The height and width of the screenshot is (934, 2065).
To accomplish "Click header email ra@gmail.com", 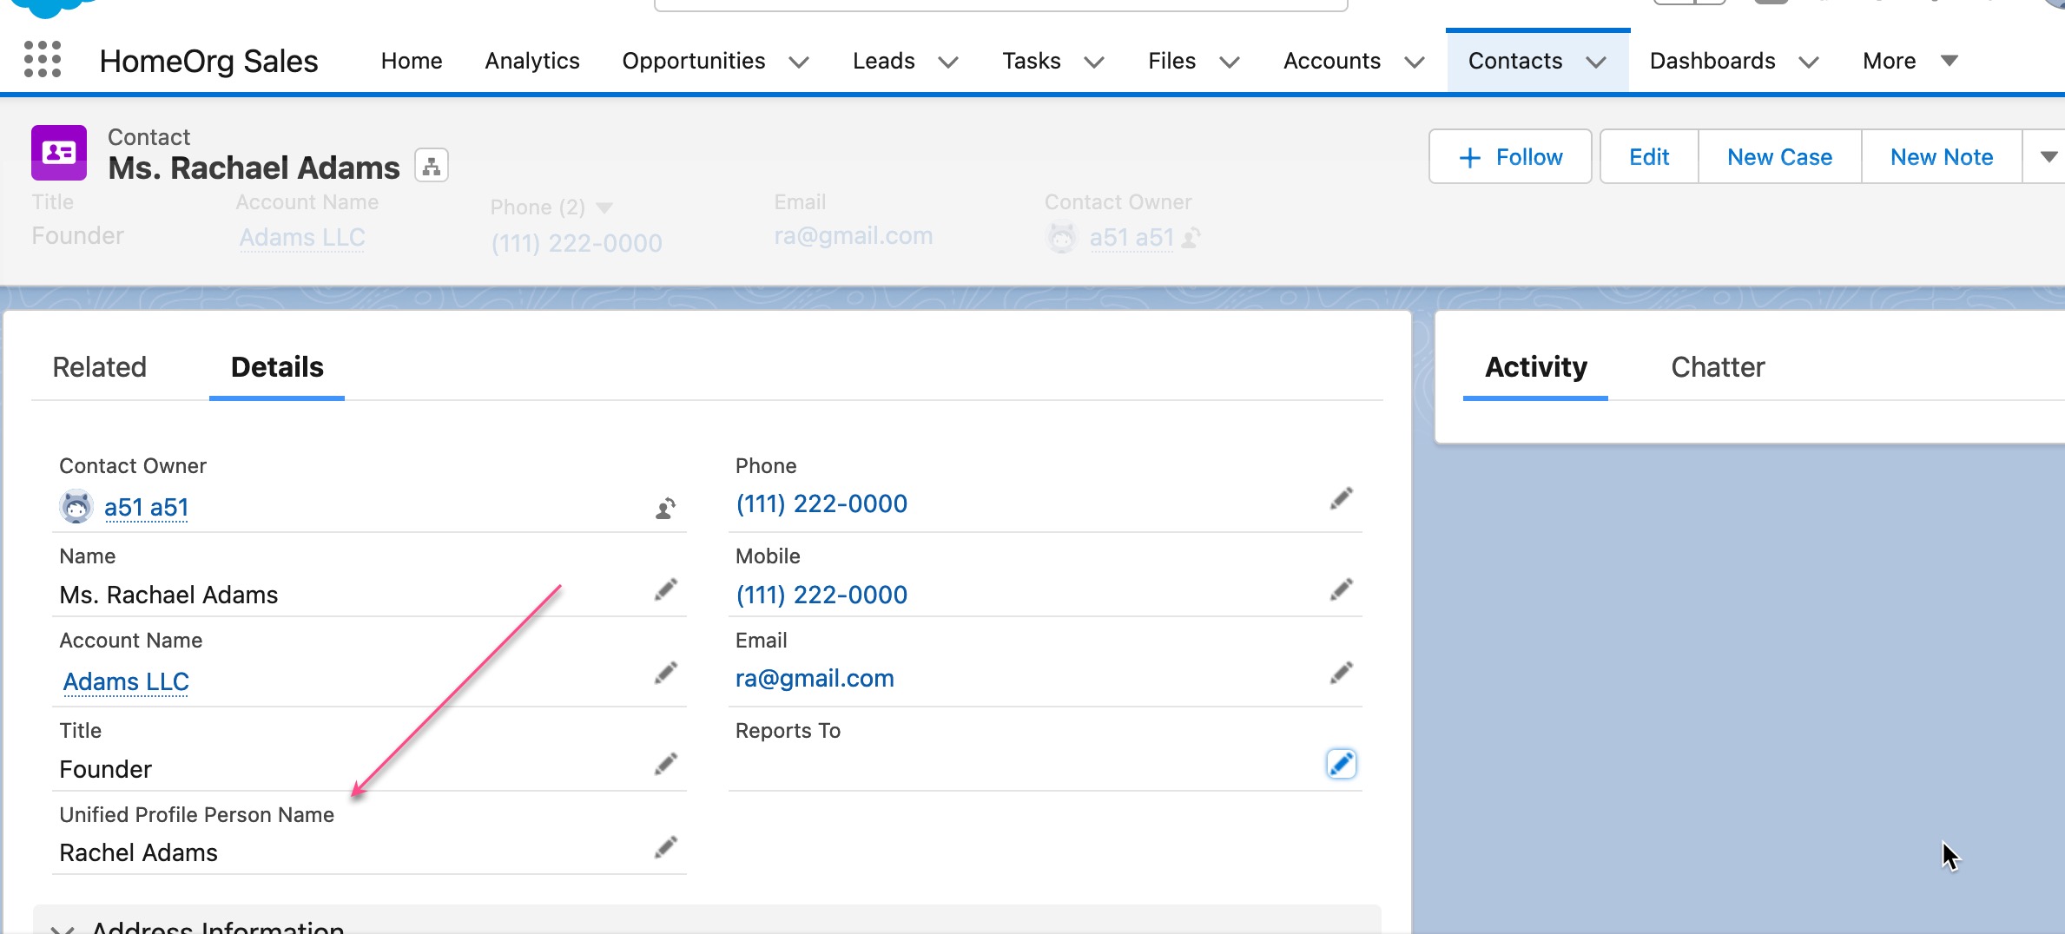I will tap(853, 235).
